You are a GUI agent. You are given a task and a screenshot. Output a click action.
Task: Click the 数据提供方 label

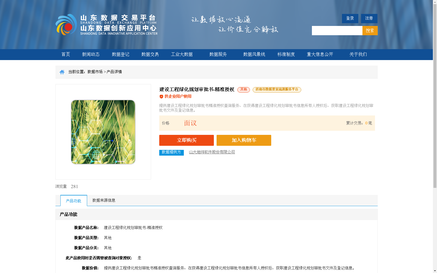point(172,152)
